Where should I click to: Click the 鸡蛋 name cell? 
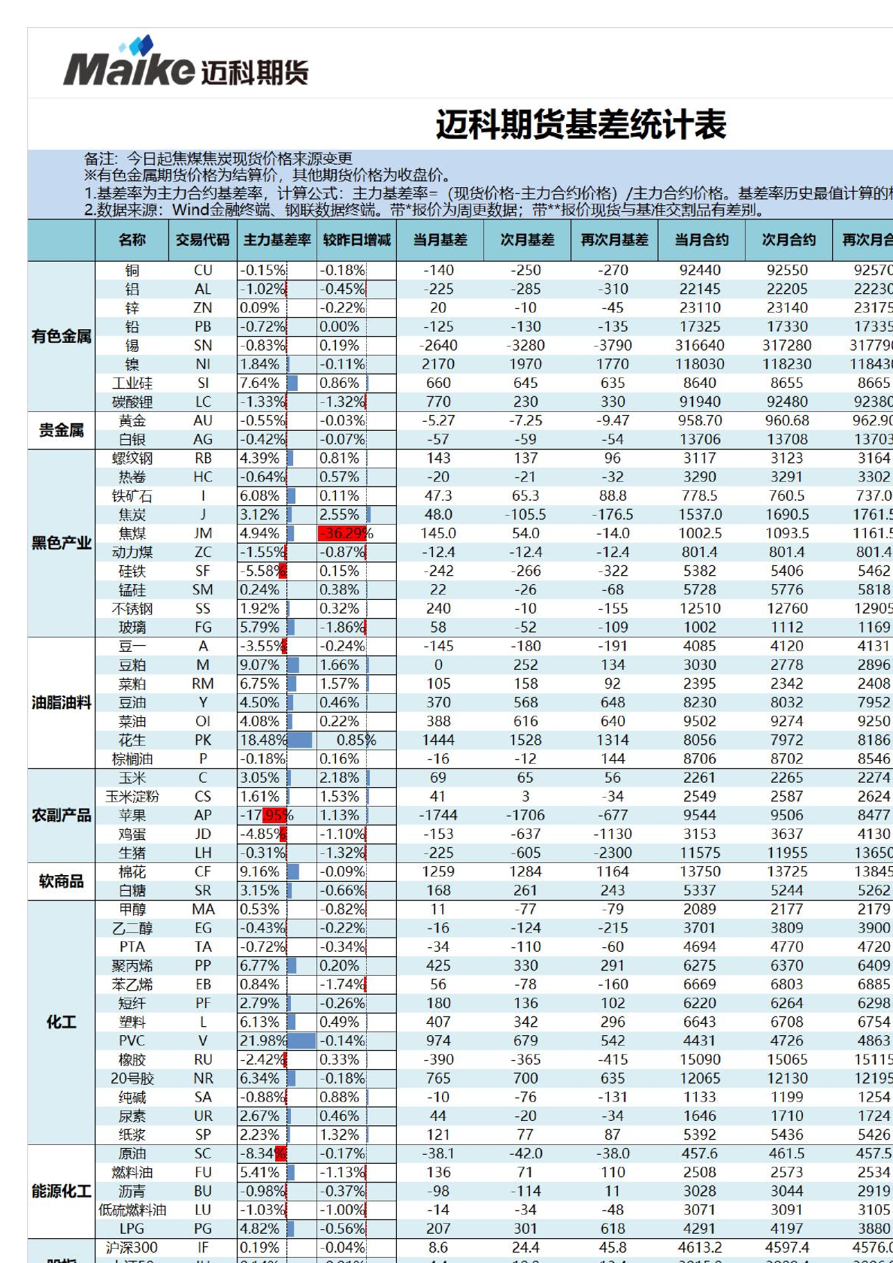tap(132, 834)
